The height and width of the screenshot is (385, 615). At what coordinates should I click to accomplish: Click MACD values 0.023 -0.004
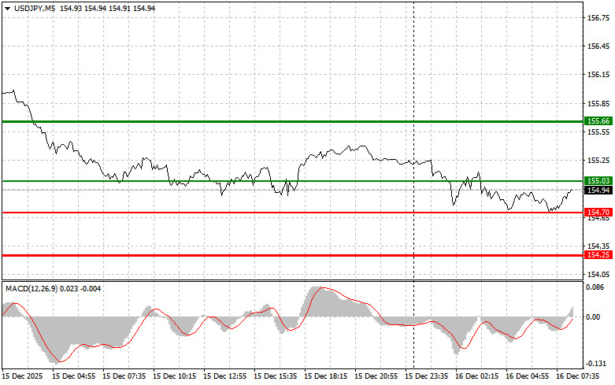point(81,289)
